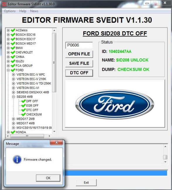Image resolution: width=172 pixels, height=190 pixels.
Task: Click the green check icon beside HONDA
Action: coord(13,132)
